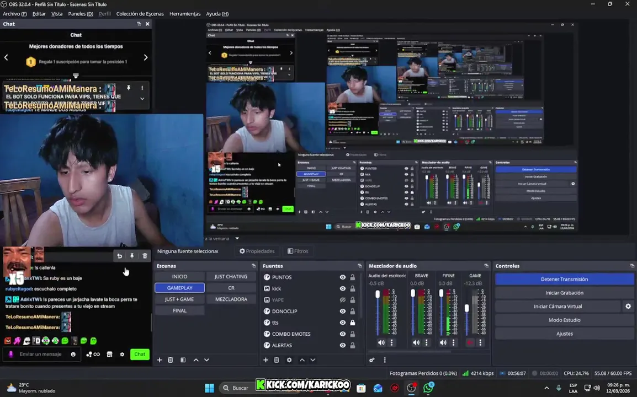This screenshot has height=397, width=637.
Task: Add a new scene with the plus icon
Action: [160, 360]
